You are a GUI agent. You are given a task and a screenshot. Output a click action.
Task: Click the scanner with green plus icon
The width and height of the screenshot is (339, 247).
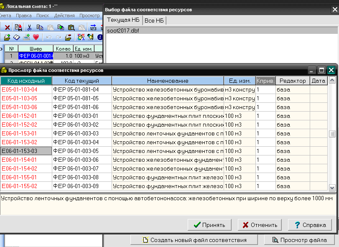tap(26, 37)
